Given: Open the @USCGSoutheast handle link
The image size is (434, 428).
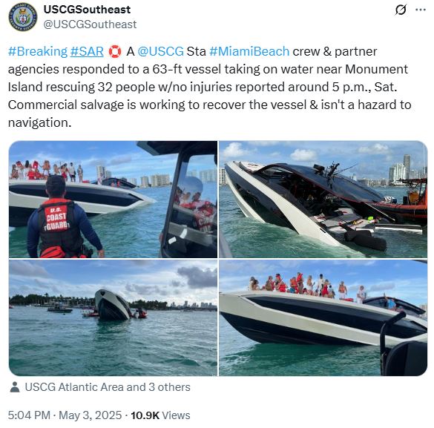Looking at the screenshot, I should click(x=90, y=24).
